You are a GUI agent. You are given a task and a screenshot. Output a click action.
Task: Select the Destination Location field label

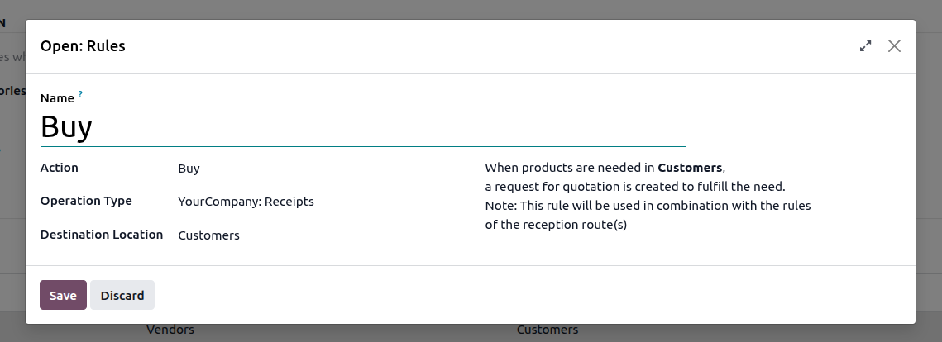(x=102, y=235)
